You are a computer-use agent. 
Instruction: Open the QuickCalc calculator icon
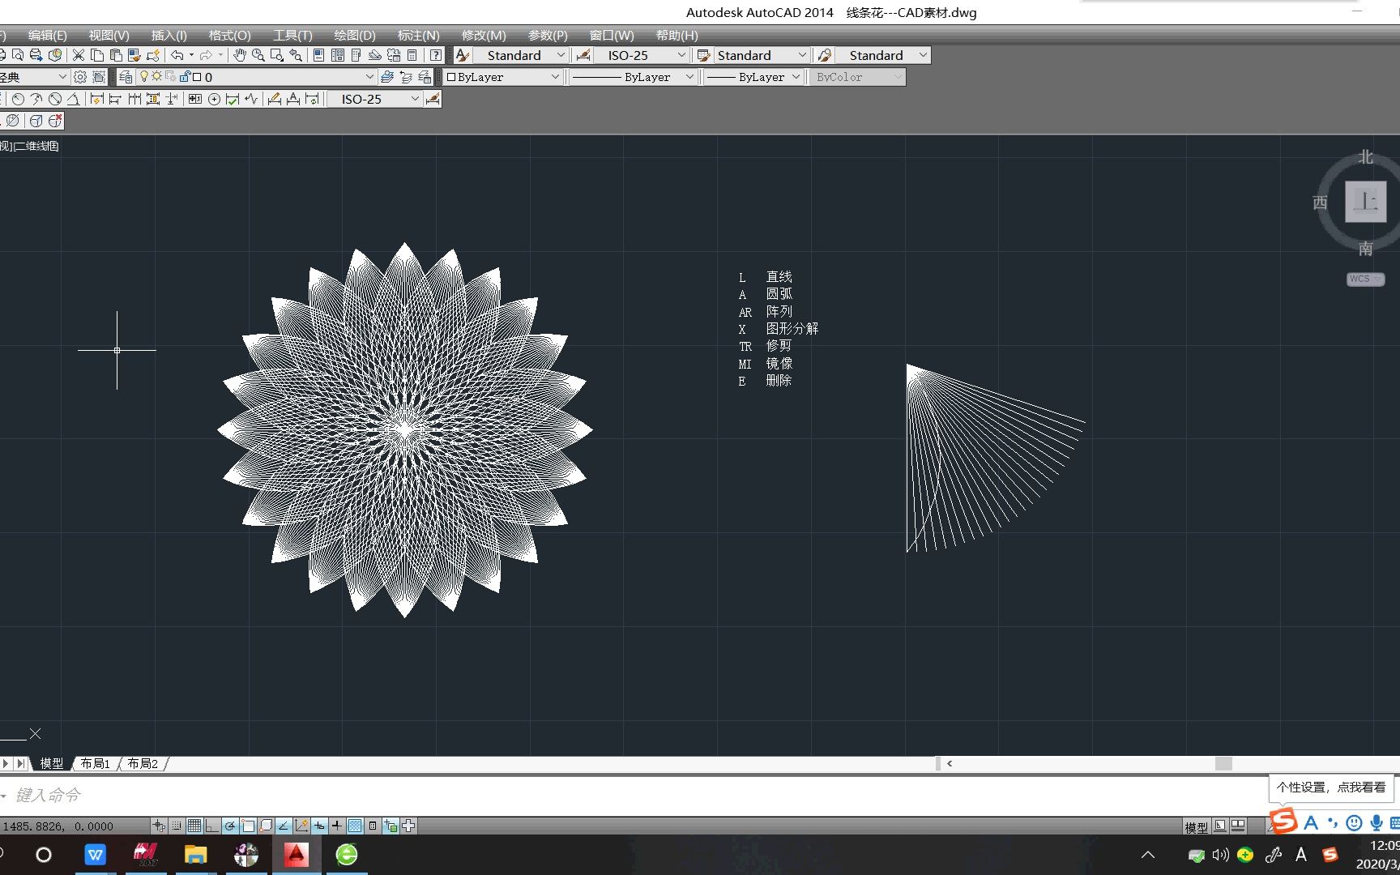(x=412, y=55)
